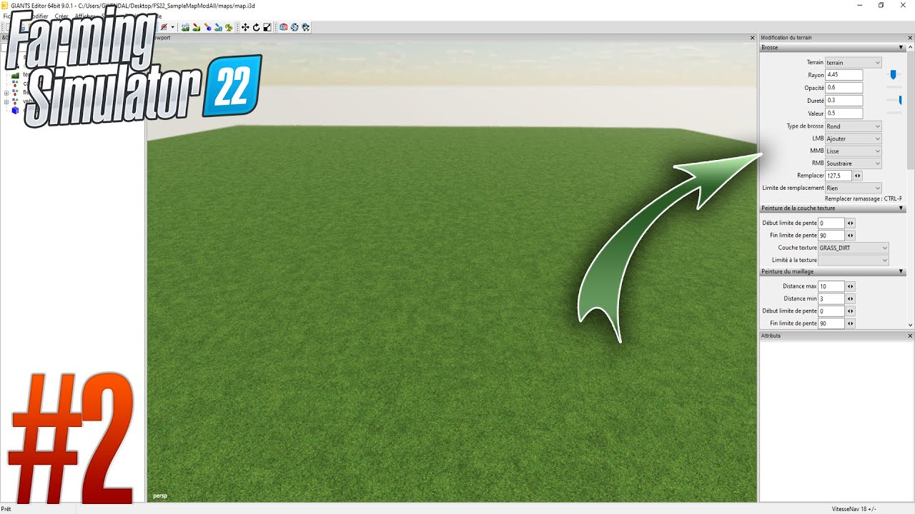Click texture Fin limite de pente stepper
The height and width of the screenshot is (514, 915).
click(851, 236)
